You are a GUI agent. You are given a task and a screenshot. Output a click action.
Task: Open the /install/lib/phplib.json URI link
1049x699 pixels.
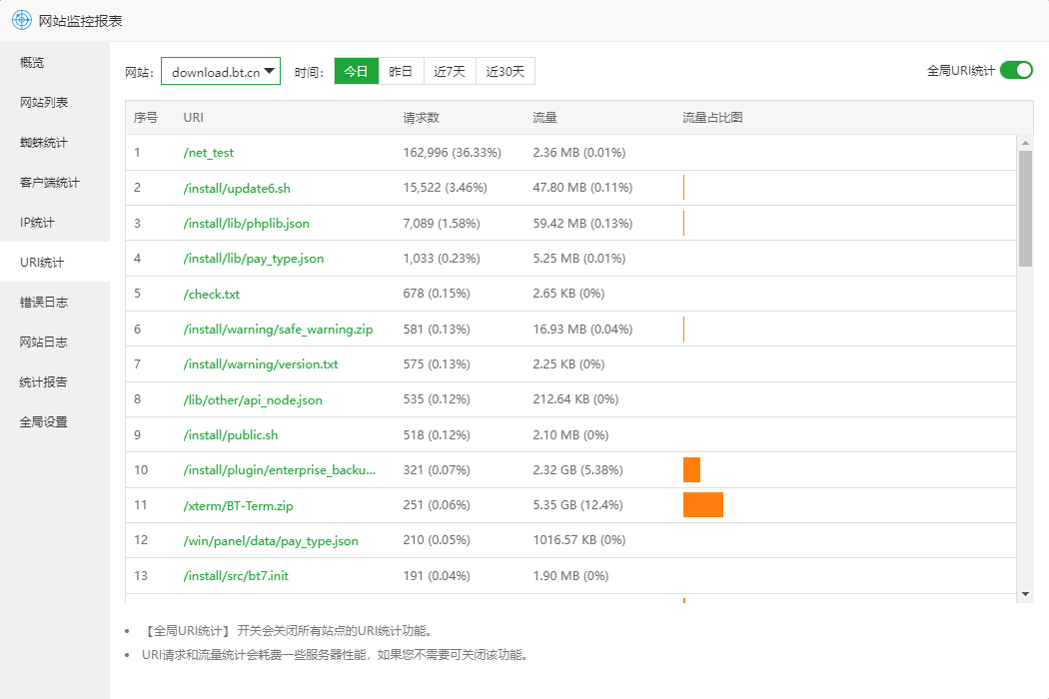[x=246, y=224]
